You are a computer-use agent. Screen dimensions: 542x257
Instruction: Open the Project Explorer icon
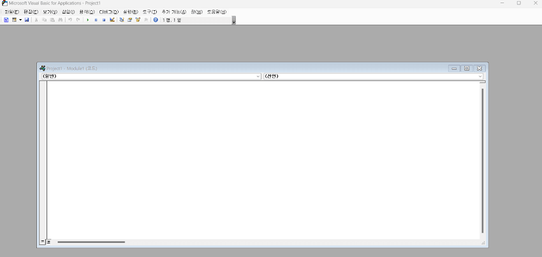coord(122,20)
